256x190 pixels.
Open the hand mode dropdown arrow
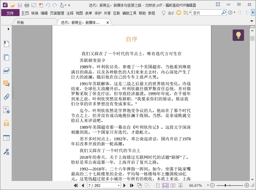click(x=65, y=5)
